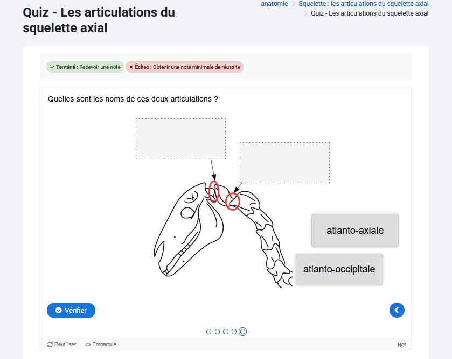The image size is (452, 359).
Task: Jump to the second slide progress dot
Action: click(x=217, y=332)
